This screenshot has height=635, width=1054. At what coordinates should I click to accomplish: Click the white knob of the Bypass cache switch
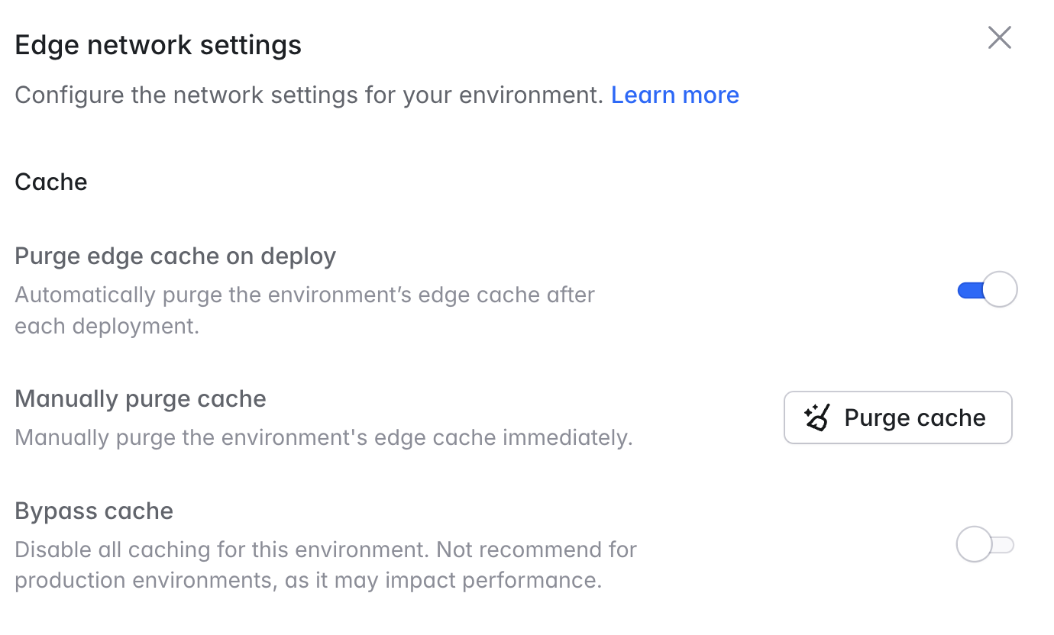[974, 545]
